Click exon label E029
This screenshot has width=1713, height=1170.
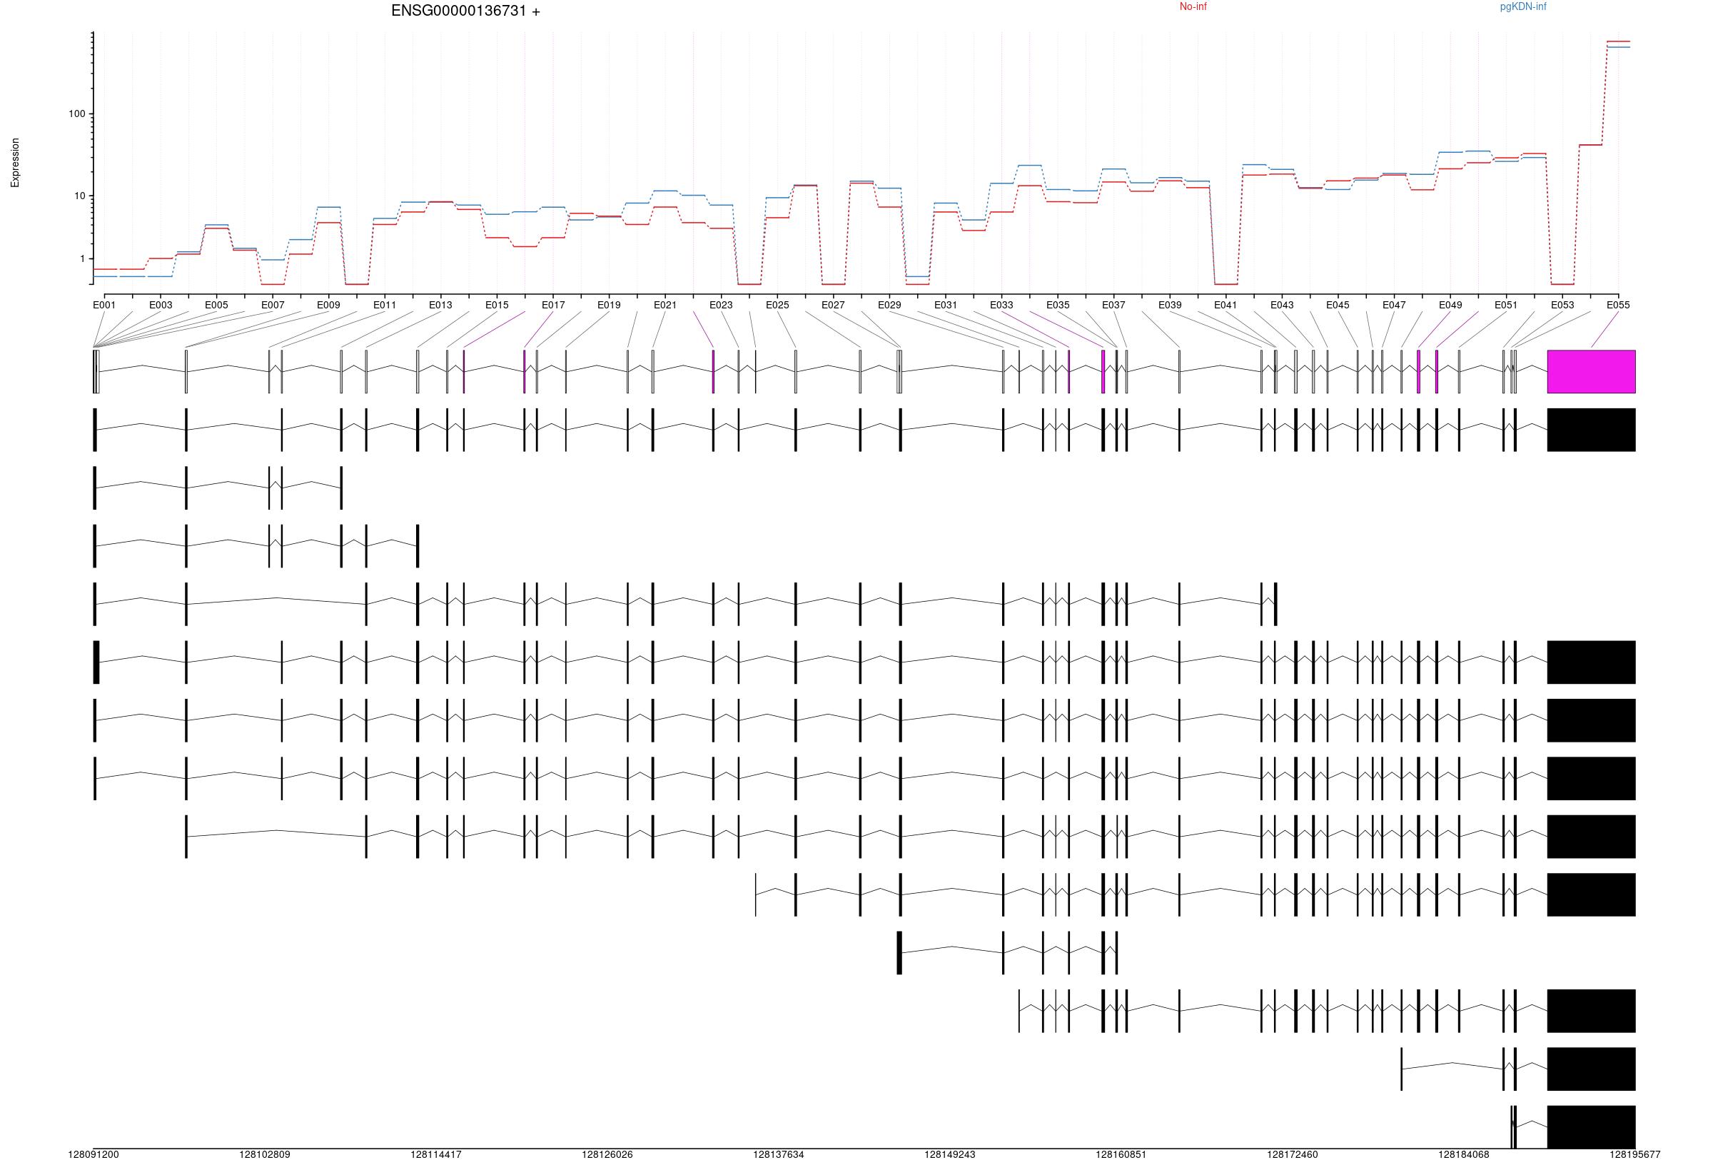pos(889,305)
